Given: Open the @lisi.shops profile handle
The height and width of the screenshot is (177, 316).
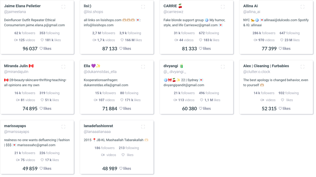Looking at the screenshot, I should pyautogui.click(x=93, y=12).
